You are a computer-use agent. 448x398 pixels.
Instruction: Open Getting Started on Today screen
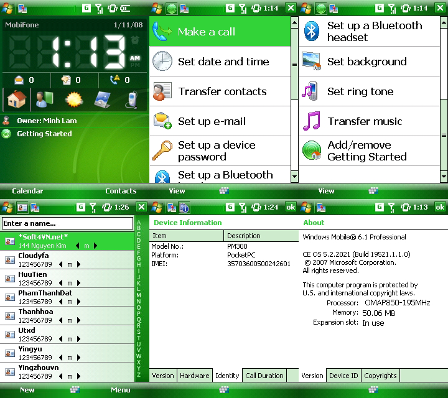point(74,134)
